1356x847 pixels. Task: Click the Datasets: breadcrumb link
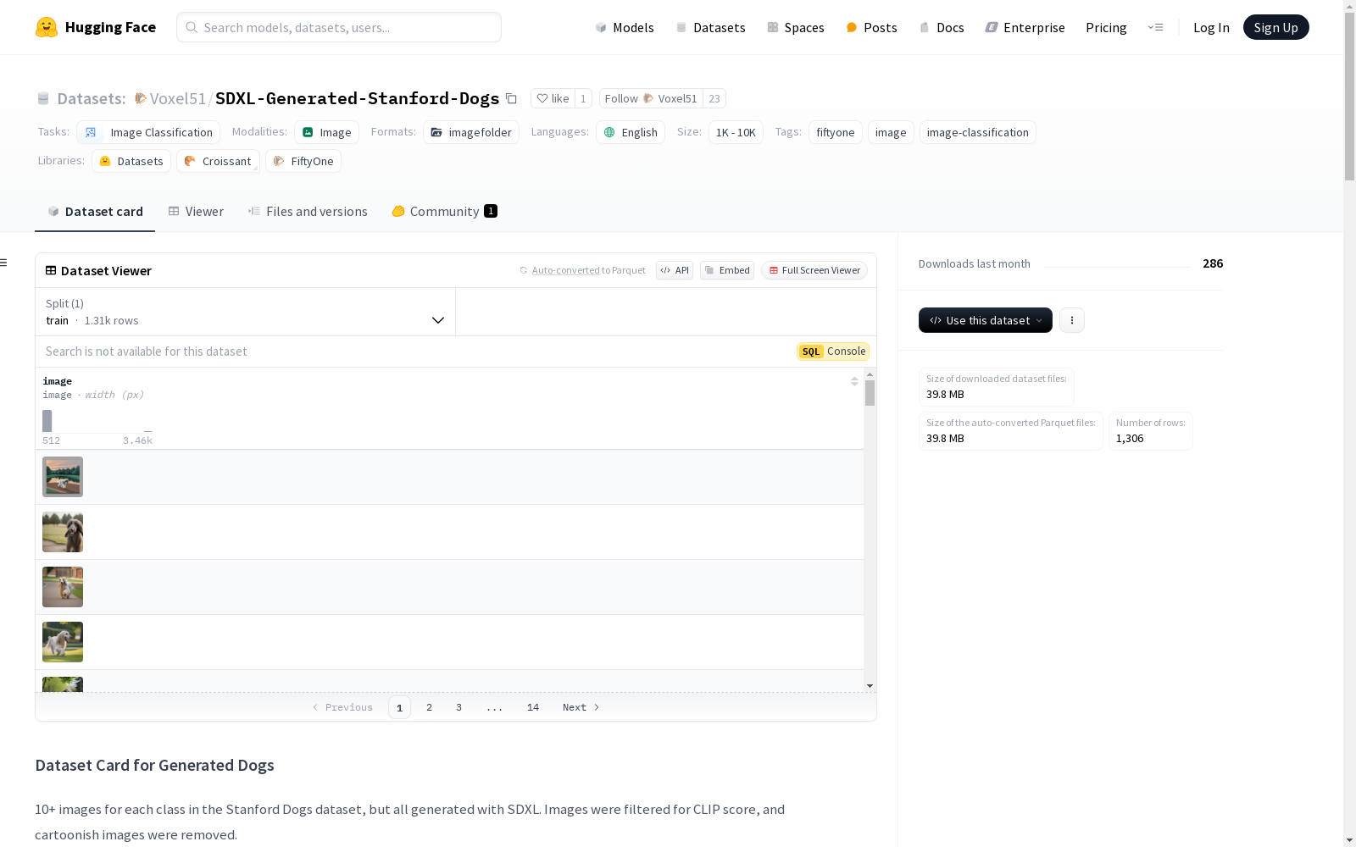[x=91, y=98]
